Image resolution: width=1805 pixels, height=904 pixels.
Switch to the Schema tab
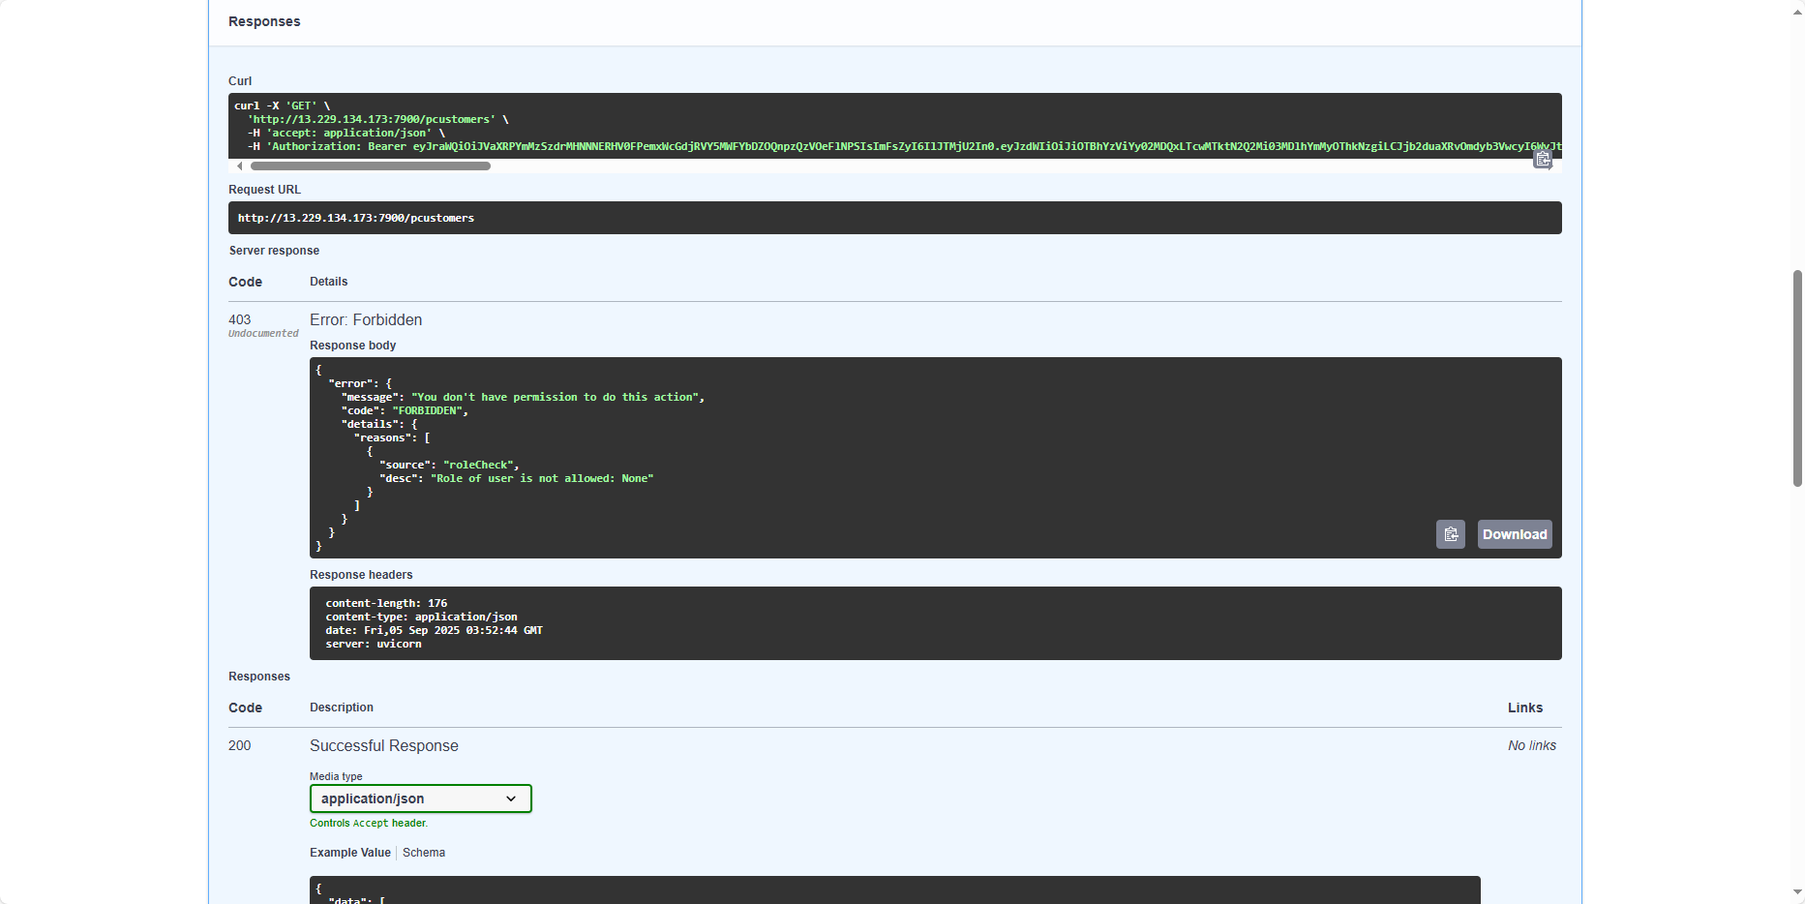424,853
